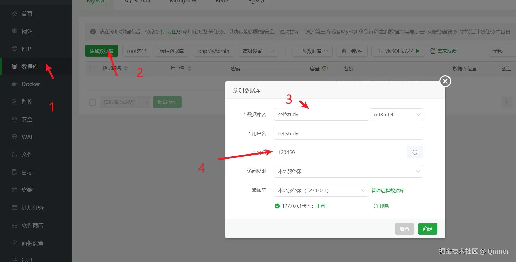Click the 管理远程数据库 link
This screenshot has width=516, height=262.
tap(388, 190)
